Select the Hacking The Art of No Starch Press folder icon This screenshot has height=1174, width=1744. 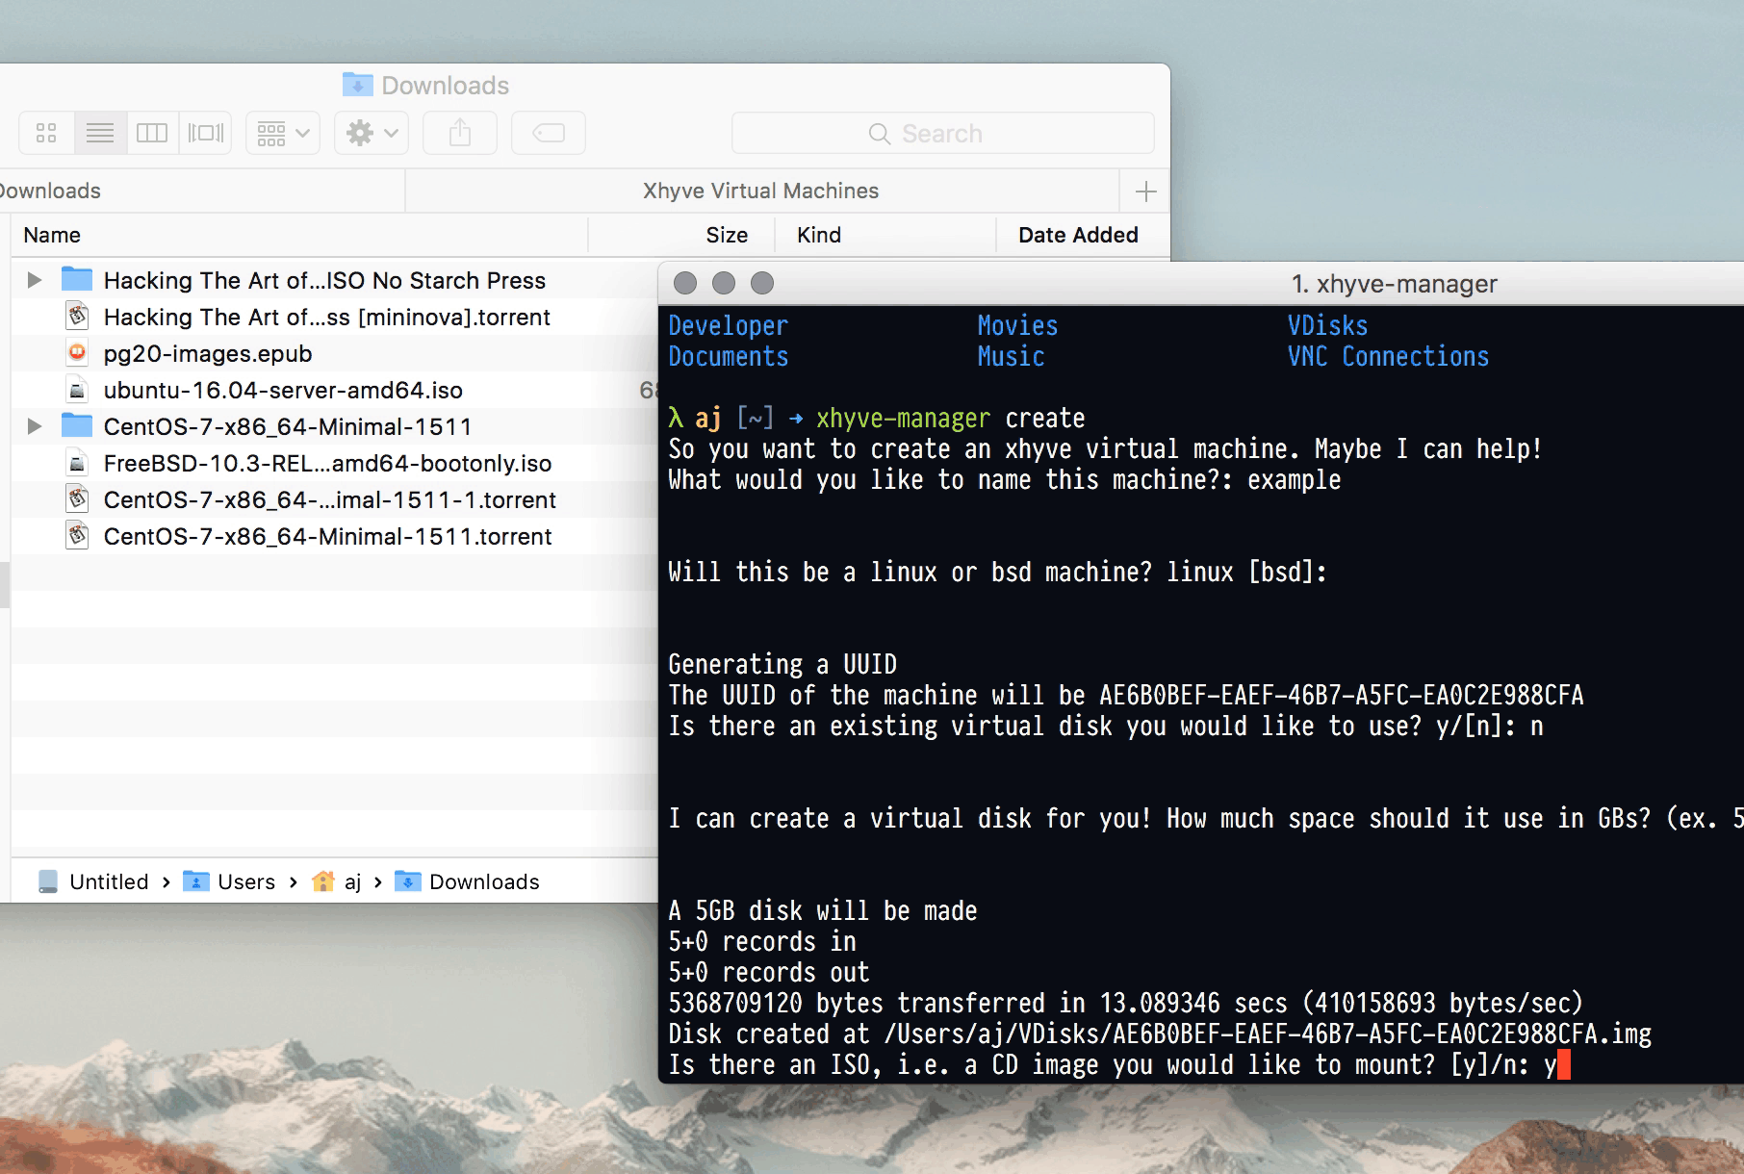[x=77, y=280]
